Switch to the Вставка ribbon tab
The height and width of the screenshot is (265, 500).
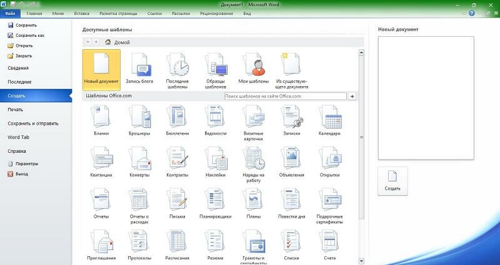coord(82,13)
